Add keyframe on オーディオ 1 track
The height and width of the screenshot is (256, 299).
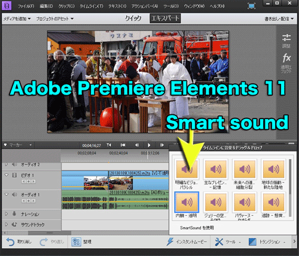click(29, 201)
